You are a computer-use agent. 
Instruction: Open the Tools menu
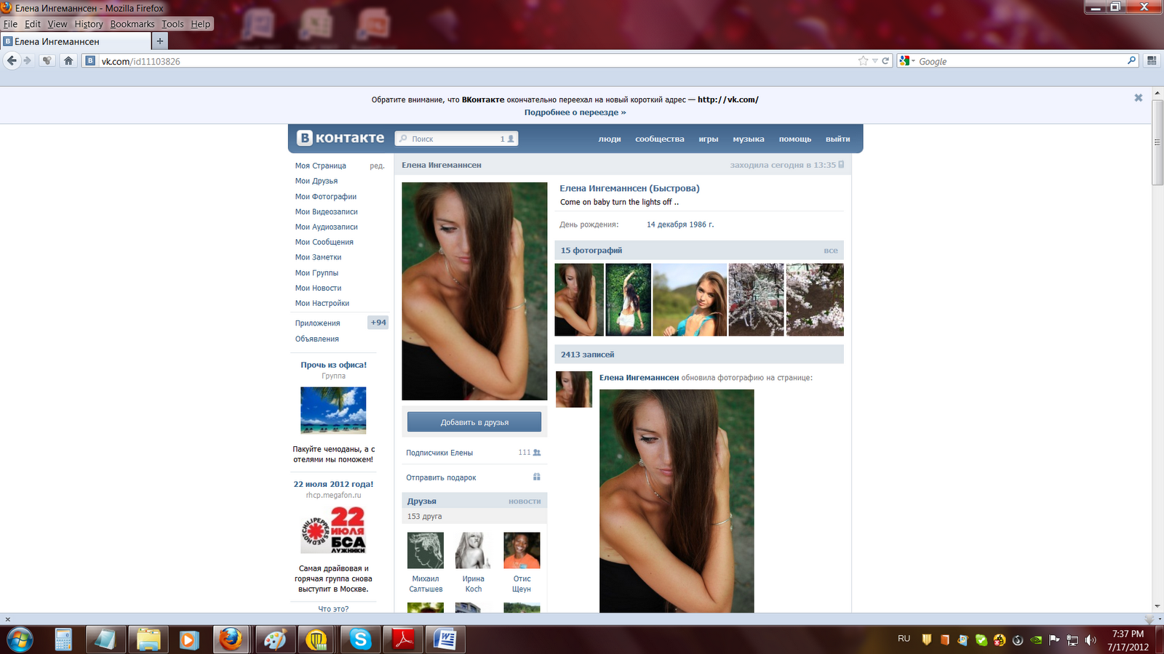[x=172, y=24]
